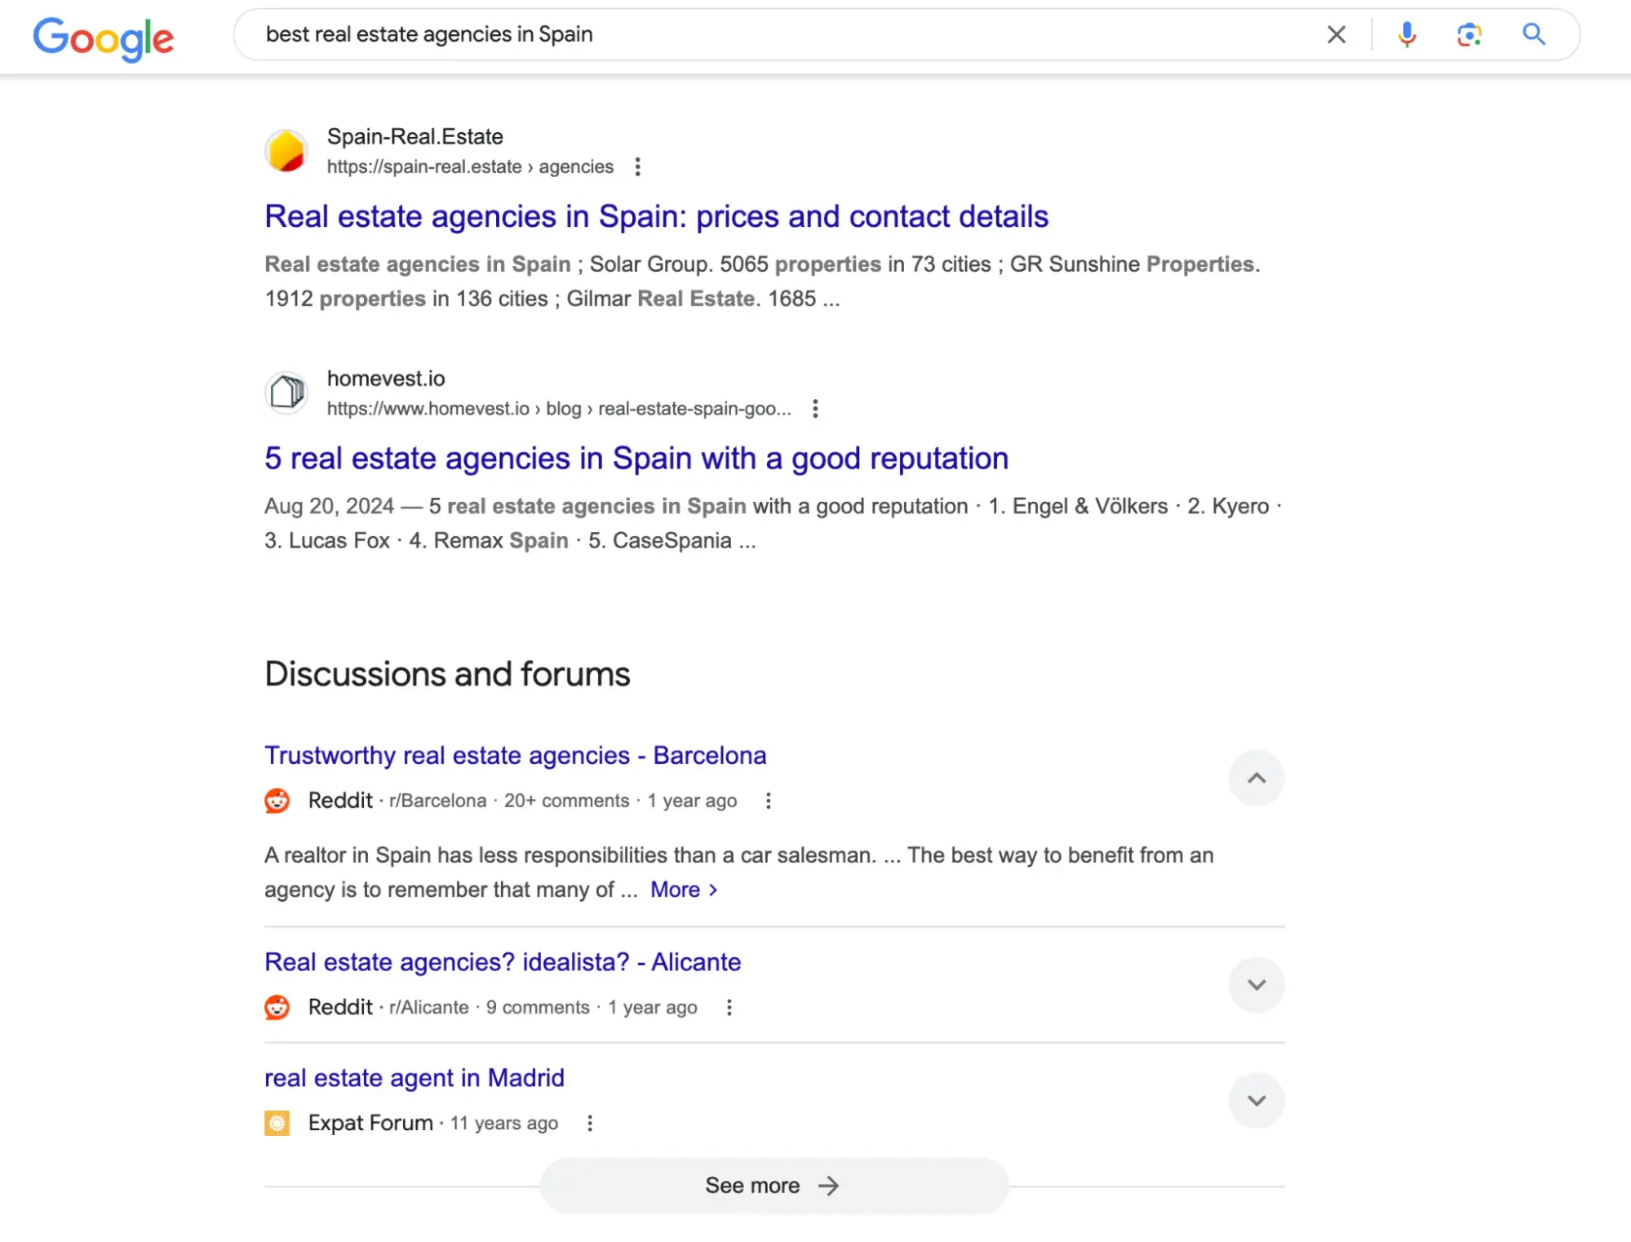Click the See more button
The image size is (1631, 1242).
tap(773, 1185)
